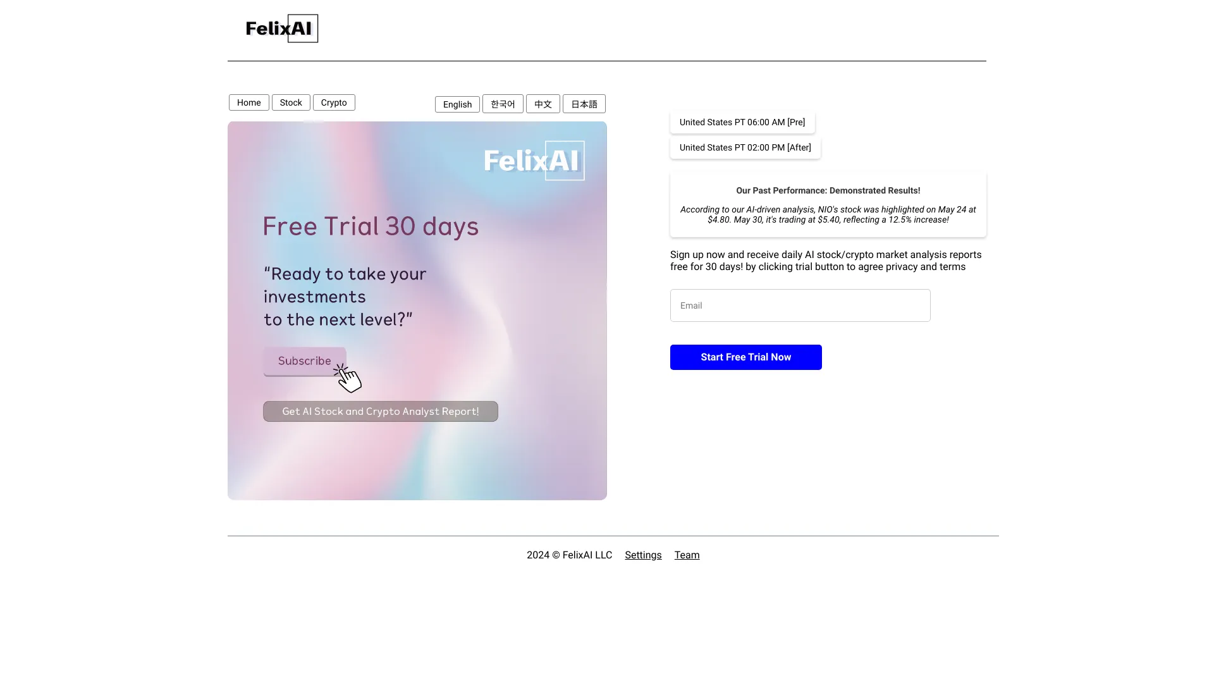Enable free trial subscription toggle
Image resolution: width=1214 pixels, height=683 pixels.
(745, 357)
